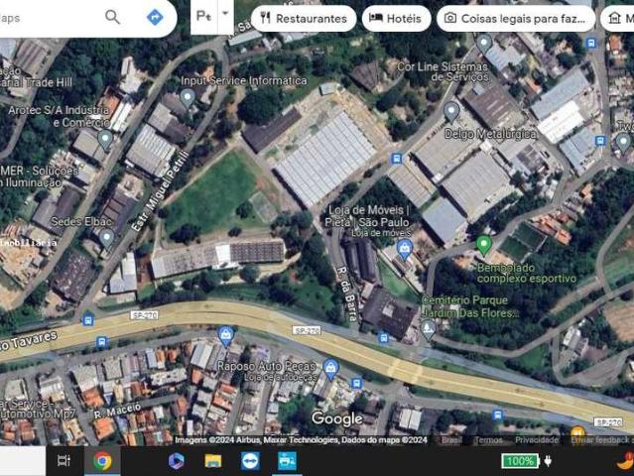Click the R. da Barra street label
Viewport: 634px width, 476px height.
(347, 294)
